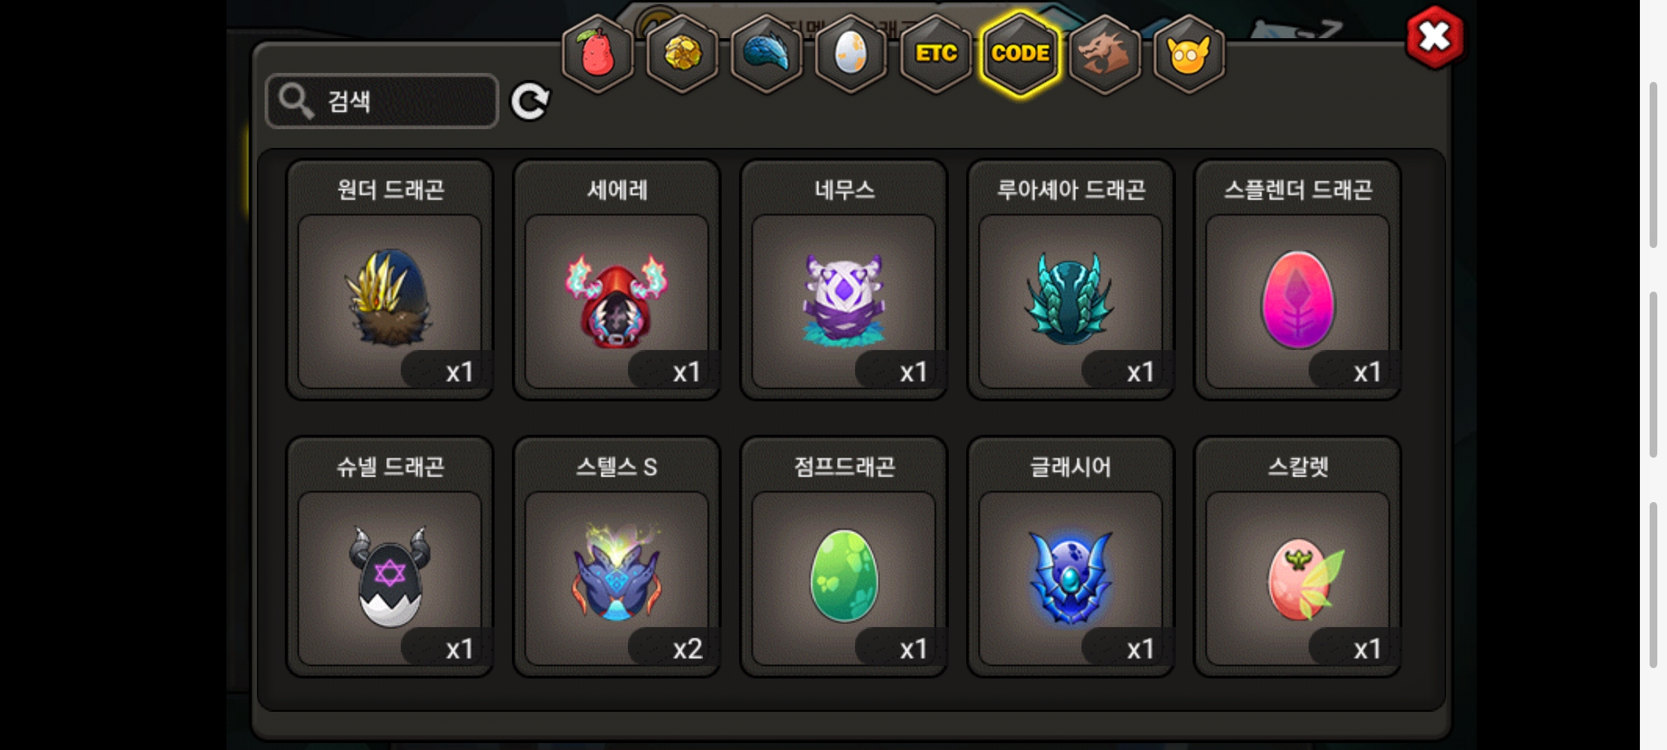Open the brown dragon head tab
This screenshot has height=750, width=1667.
coord(1104,53)
